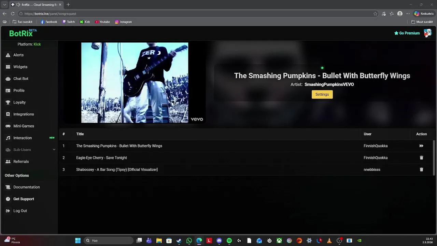
Task: Open the browser Settings and more menu
Action: (408, 14)
